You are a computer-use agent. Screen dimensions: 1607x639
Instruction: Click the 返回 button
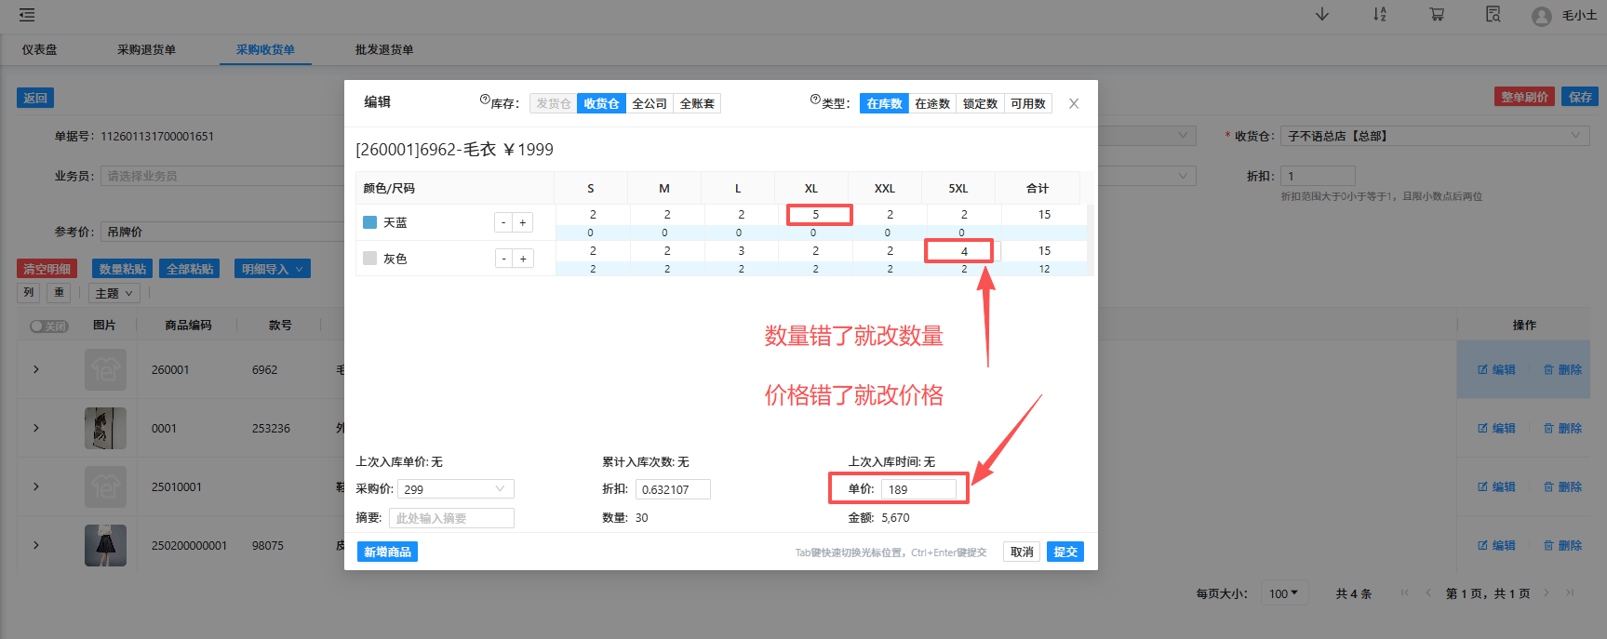[x=35, y=98]
